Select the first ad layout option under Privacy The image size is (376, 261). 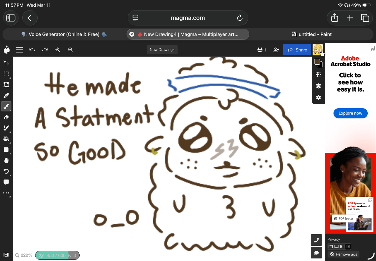click(x=331, y=246)
